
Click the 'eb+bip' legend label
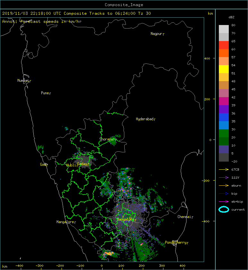coord(237,202)
